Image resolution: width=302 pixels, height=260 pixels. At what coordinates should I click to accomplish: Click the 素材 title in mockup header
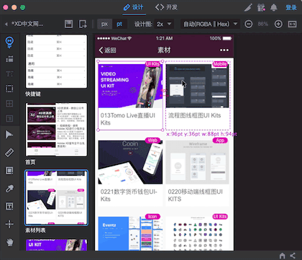click(x=164, y=50)
